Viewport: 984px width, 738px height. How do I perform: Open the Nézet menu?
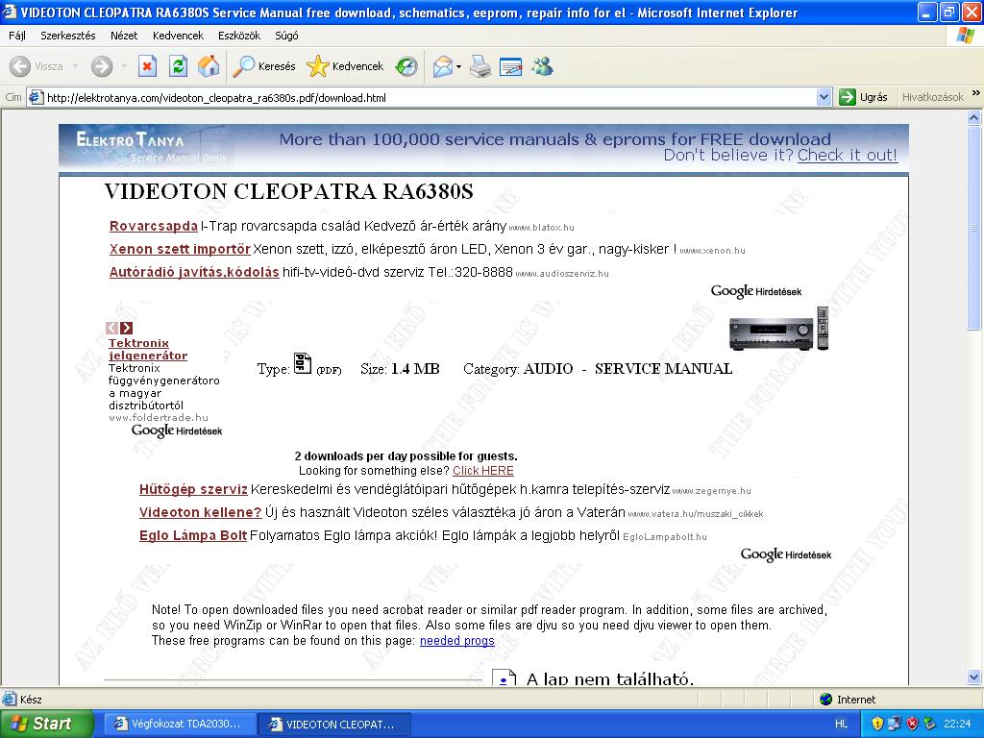[x=124, y=36]
